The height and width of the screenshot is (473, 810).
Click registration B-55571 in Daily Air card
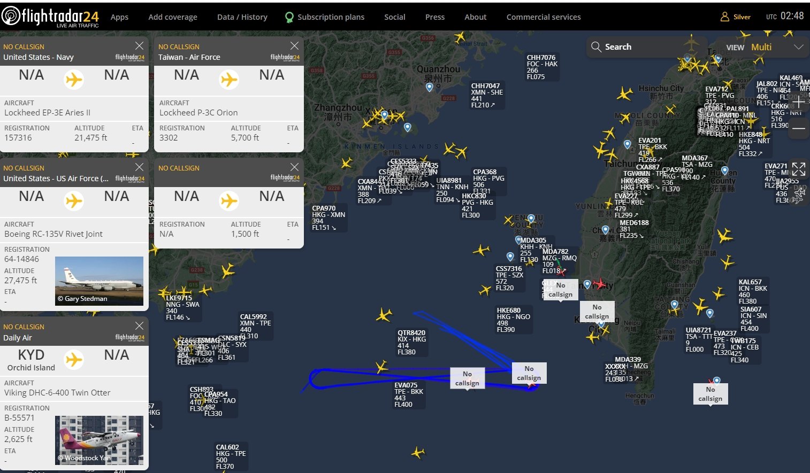click(19, 418)
